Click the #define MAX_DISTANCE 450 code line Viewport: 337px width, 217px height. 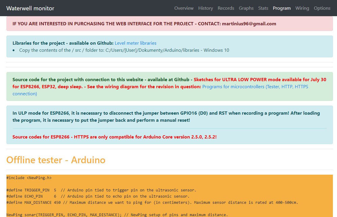tap(152, 202)
